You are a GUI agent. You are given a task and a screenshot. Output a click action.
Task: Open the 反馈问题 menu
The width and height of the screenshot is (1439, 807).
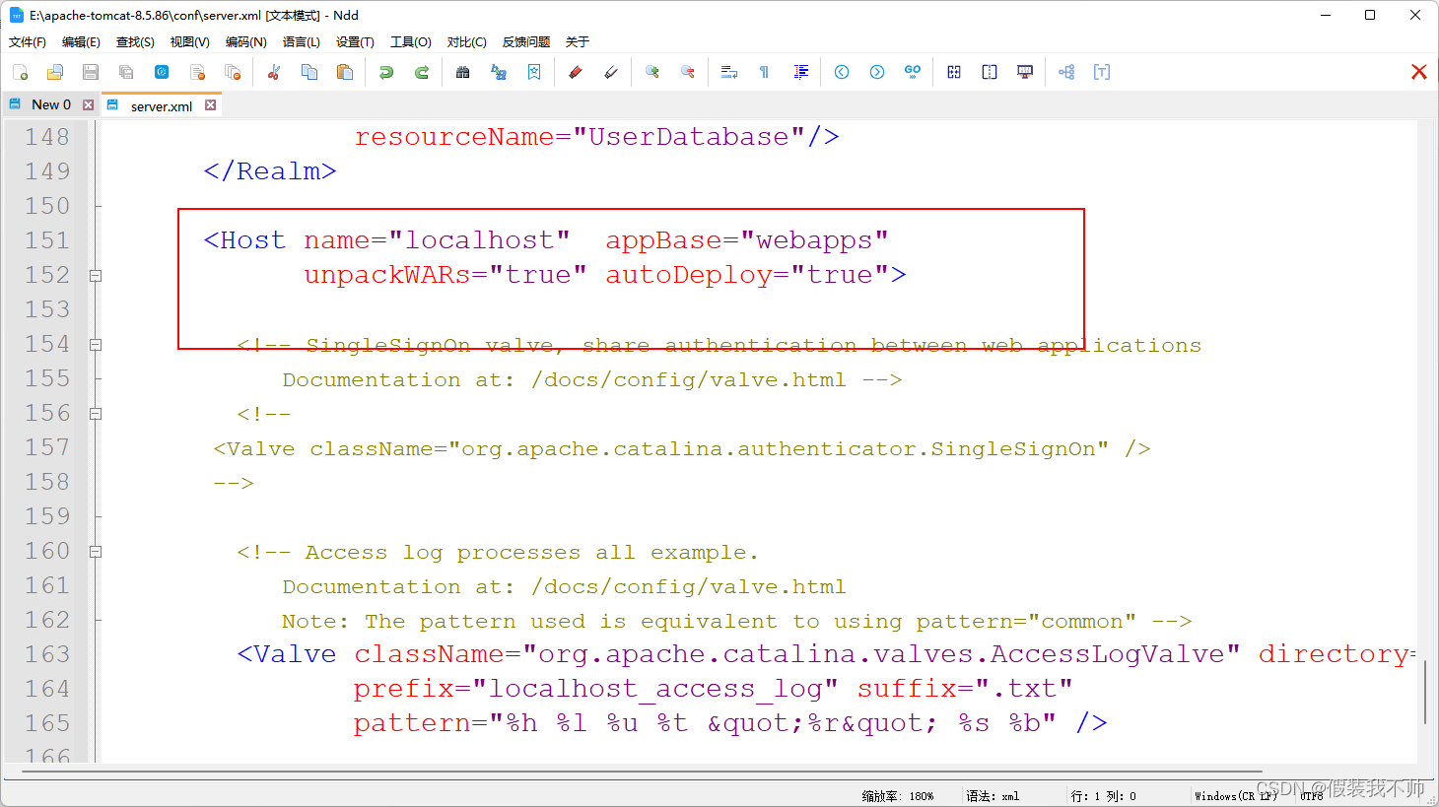click(x=526, y=42)
